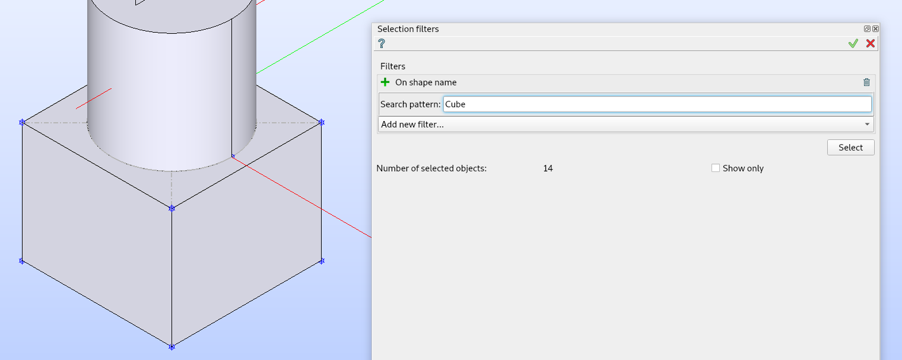Pick the cube's top front corner vertex
The image size is (902, 360).
(x=171, y=208)
